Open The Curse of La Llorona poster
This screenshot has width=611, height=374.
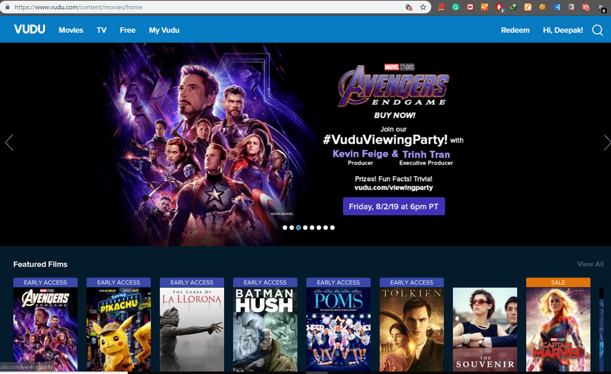192,329
